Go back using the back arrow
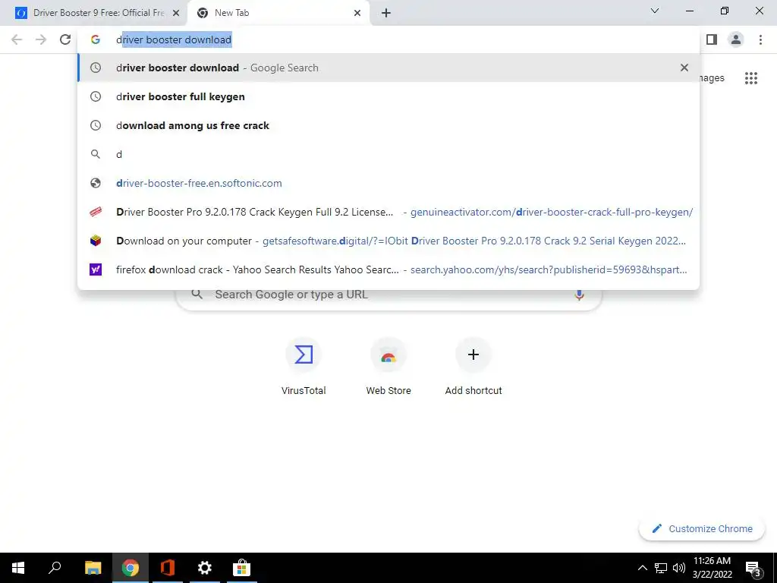777x583 pixels. [x=17, y=39]
